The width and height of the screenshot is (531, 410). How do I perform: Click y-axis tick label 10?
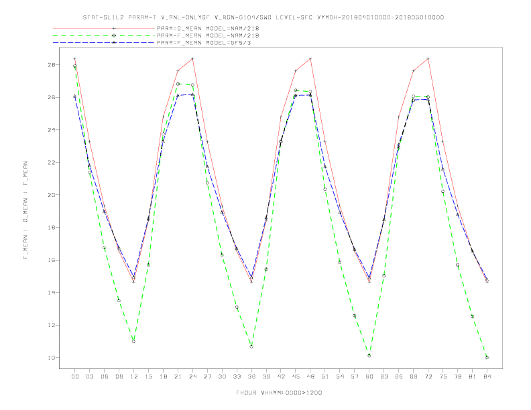point(52,358)
